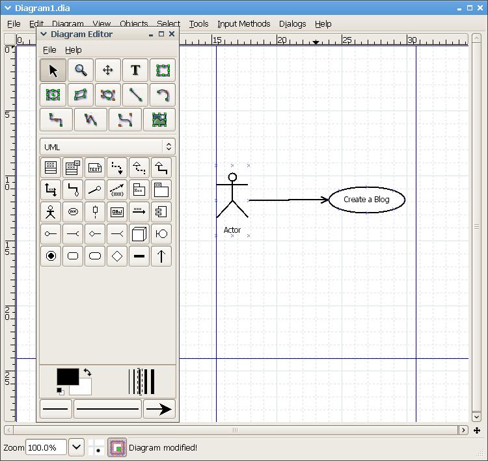Pick the UML Message arrow

coord(139,212)
